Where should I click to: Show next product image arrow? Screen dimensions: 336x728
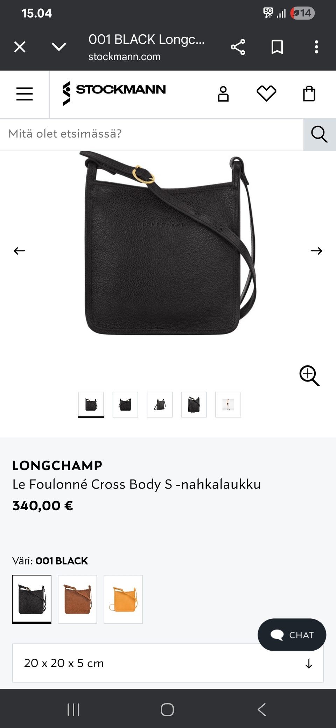pos(316,251)
